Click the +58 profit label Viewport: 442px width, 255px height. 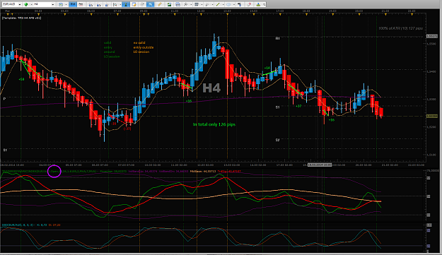(21, 79)
